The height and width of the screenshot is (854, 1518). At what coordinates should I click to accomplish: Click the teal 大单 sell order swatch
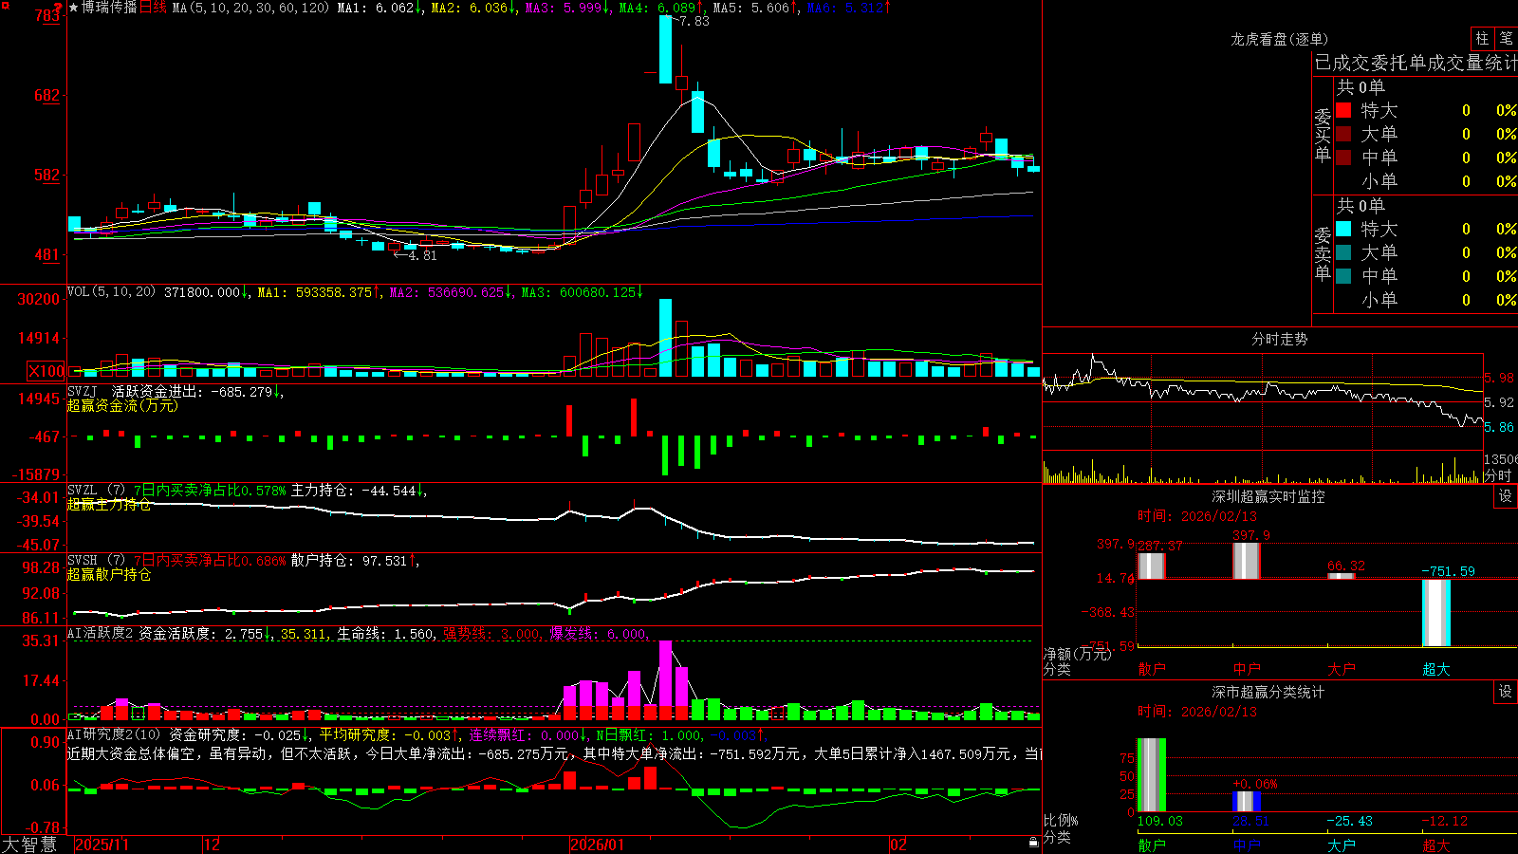1343,252
